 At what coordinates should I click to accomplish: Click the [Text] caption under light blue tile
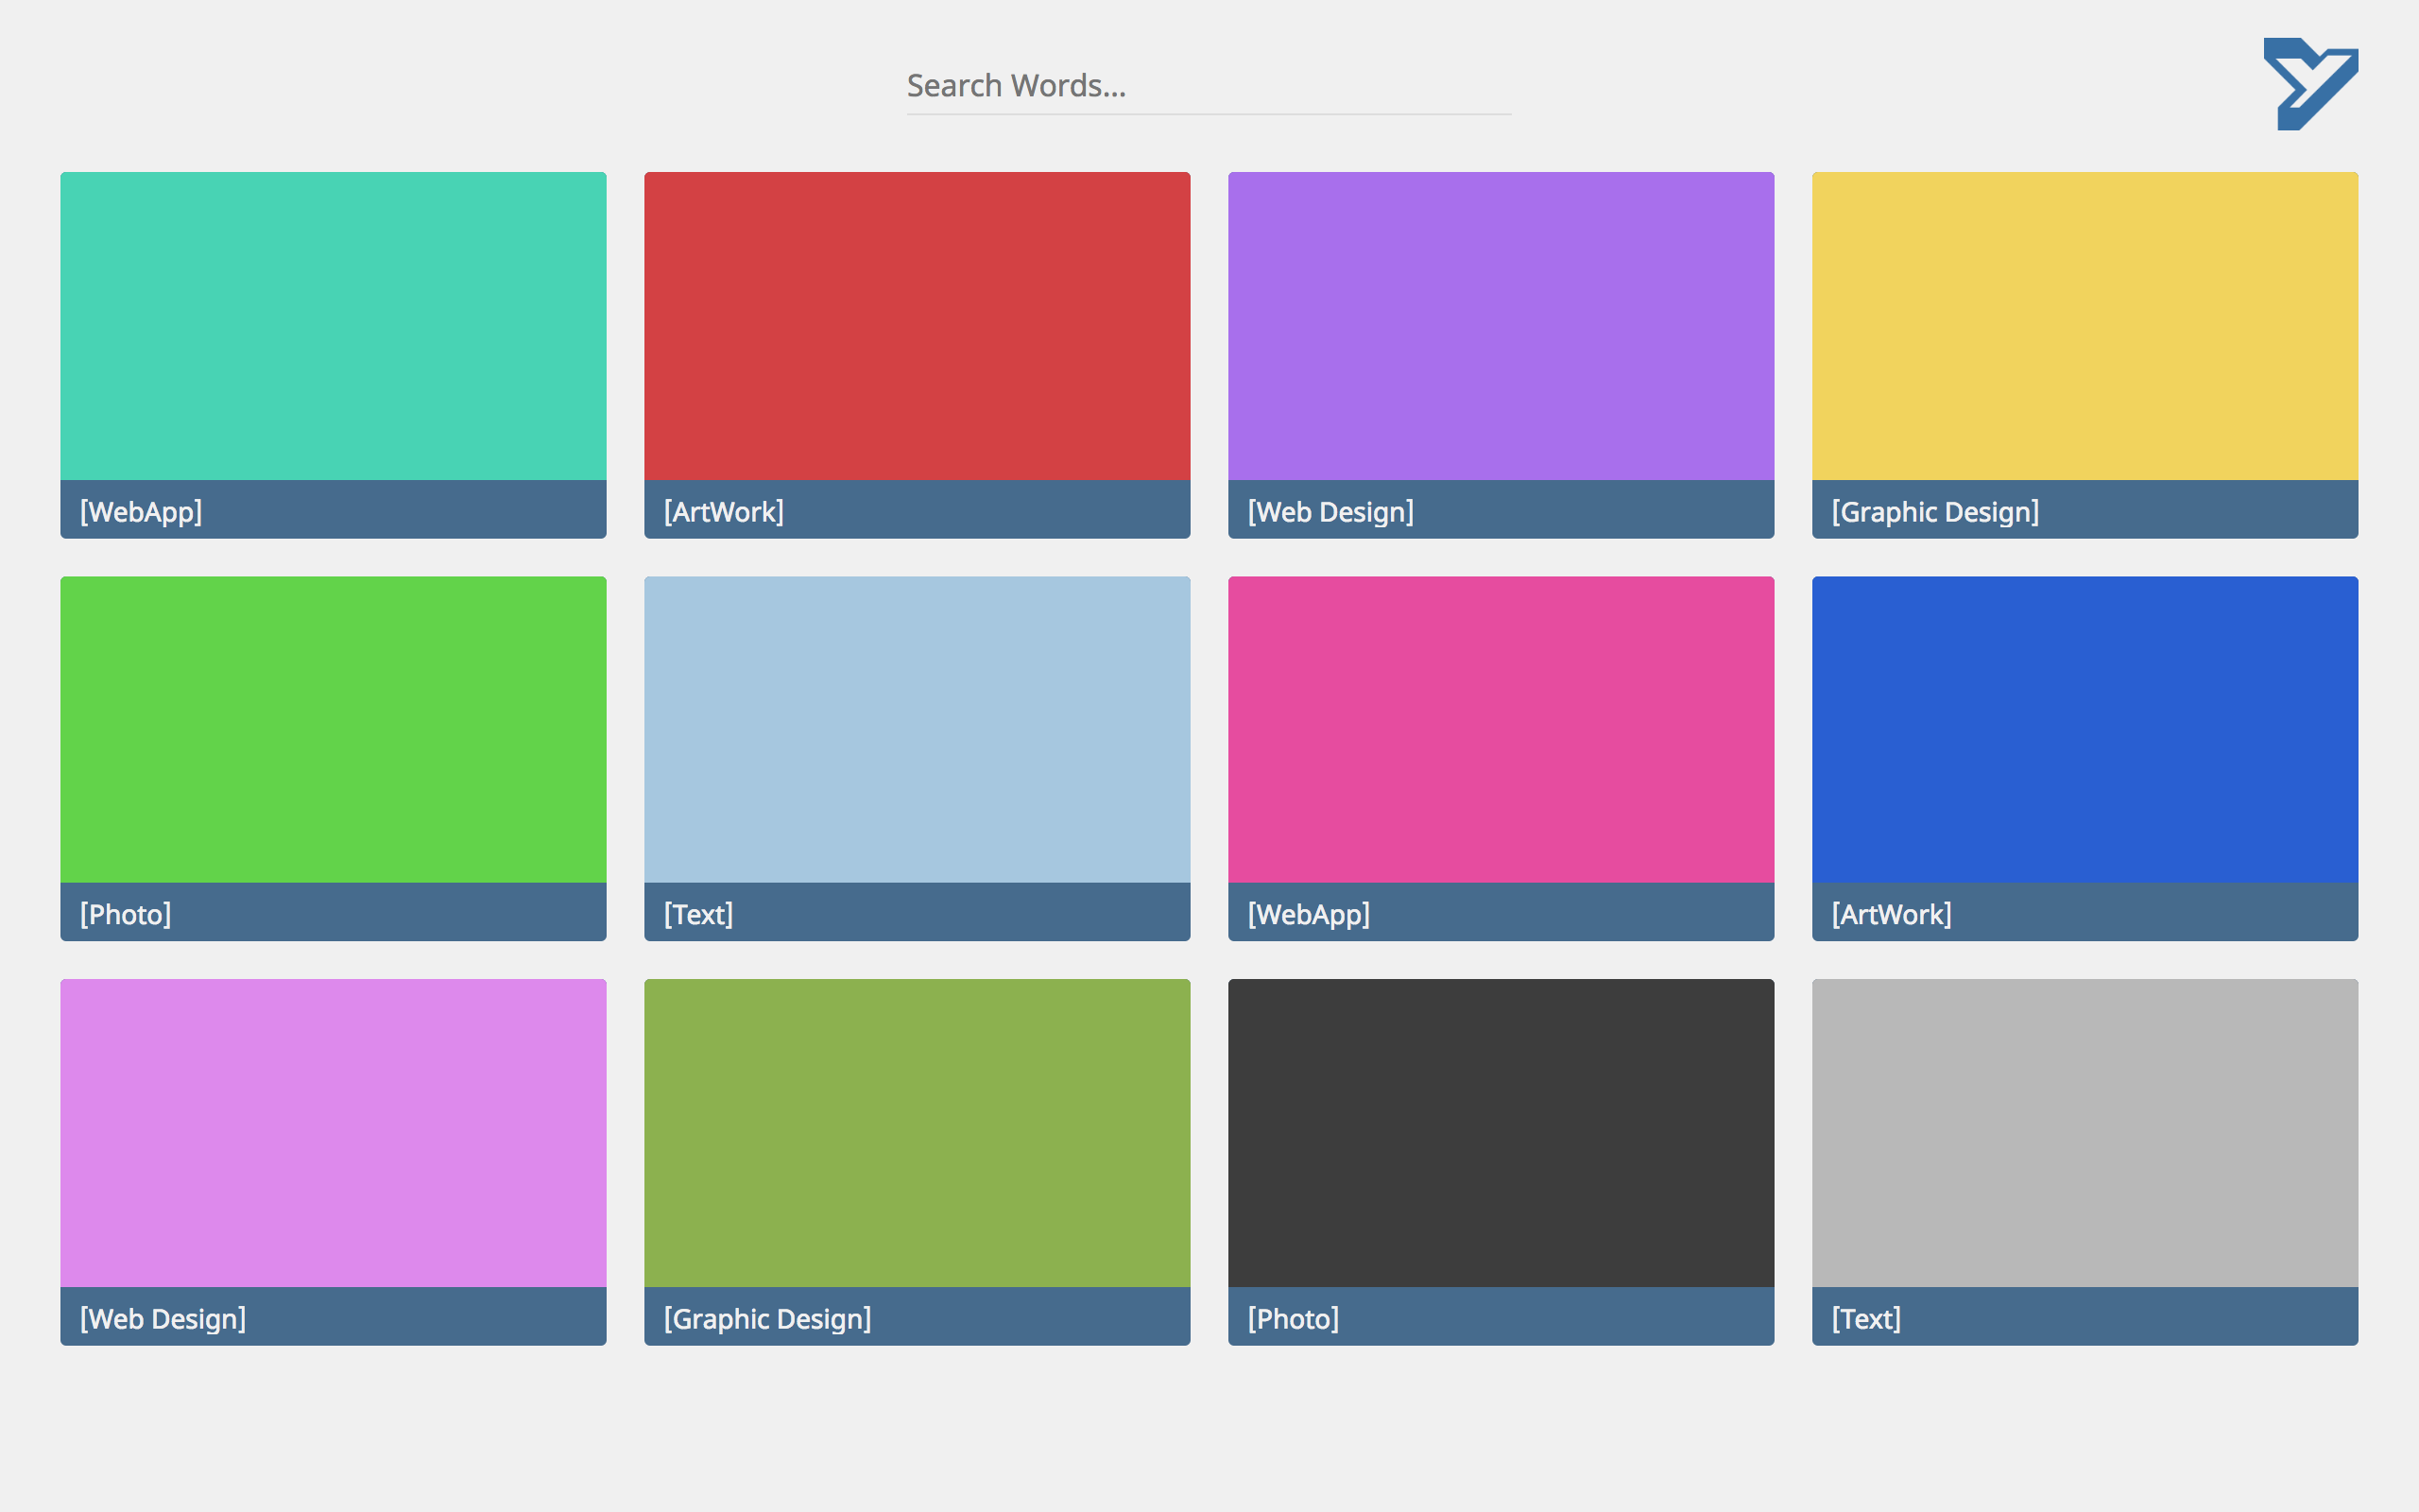[x=698, y=913]
